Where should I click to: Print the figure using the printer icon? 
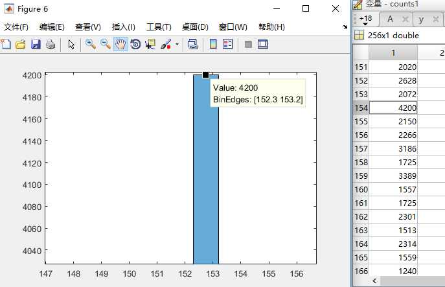click(51, 44)
